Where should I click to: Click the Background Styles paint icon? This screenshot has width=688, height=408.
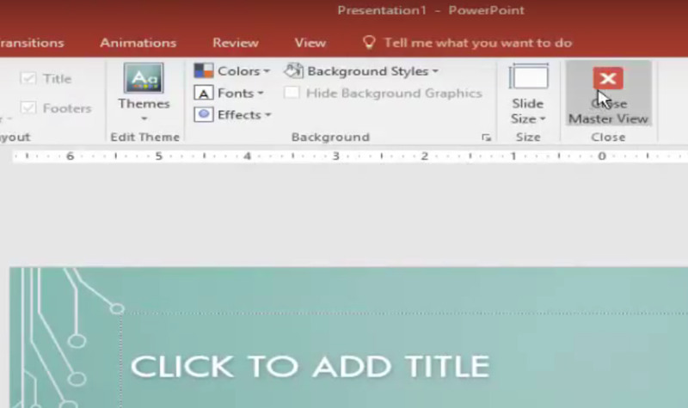(293, 70)
